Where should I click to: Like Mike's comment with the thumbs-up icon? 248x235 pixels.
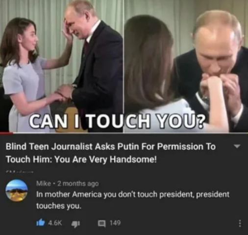40,223
